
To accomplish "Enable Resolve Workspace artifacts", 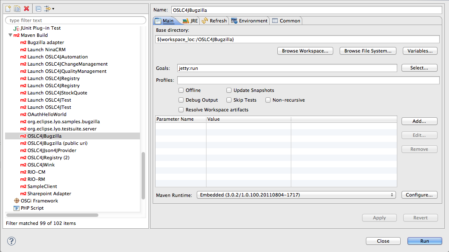I will (x=181, y=110).
